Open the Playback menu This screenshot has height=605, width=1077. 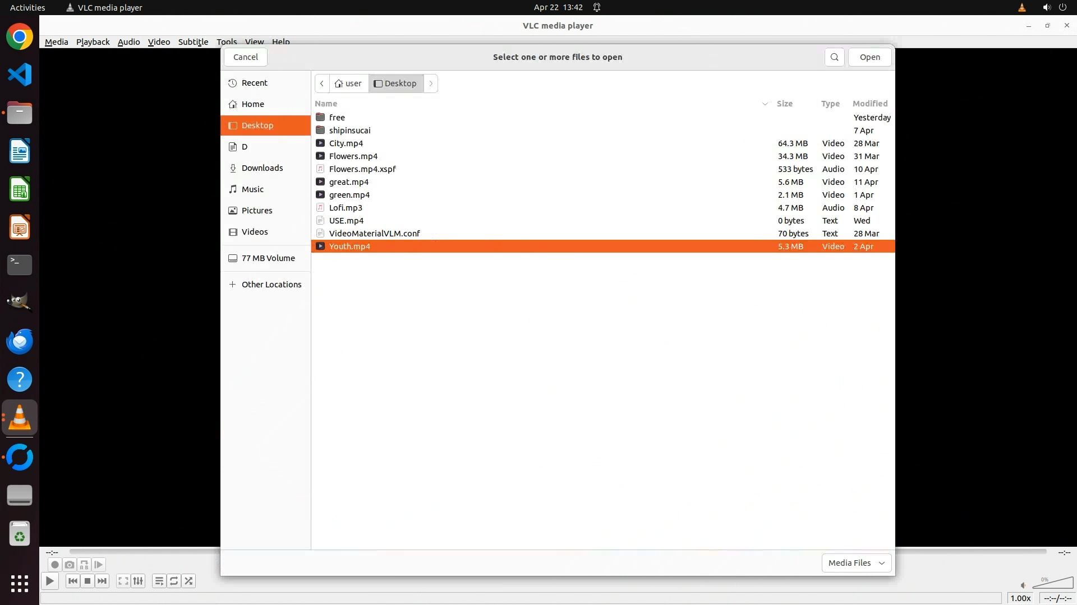click(93, 42)
